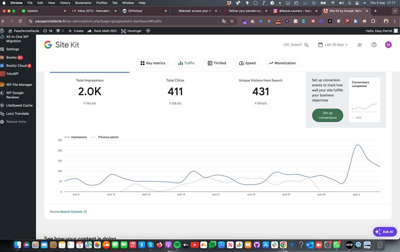Click the WordPress logo in admin bar
400x252 pixels.
pos(2,31)
